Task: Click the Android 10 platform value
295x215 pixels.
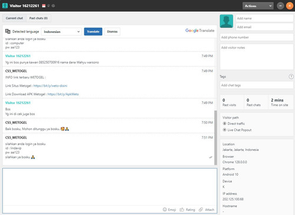Action: 230,174
